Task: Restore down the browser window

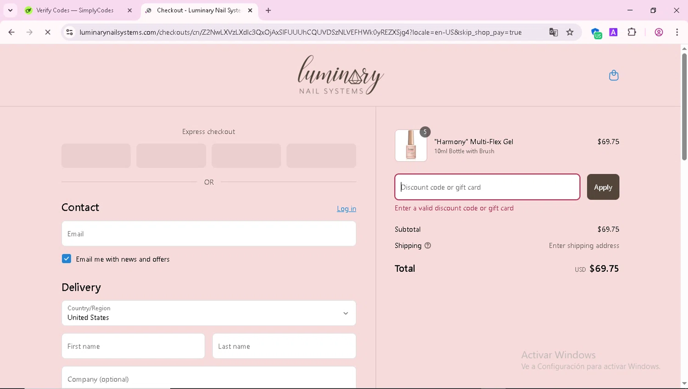Action: 653,10
